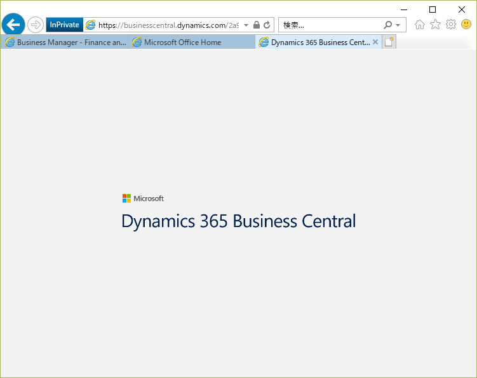Open the address bar autocomplete dropdown arrow
This screenshot has height=378, width=477.
[246, 25]
